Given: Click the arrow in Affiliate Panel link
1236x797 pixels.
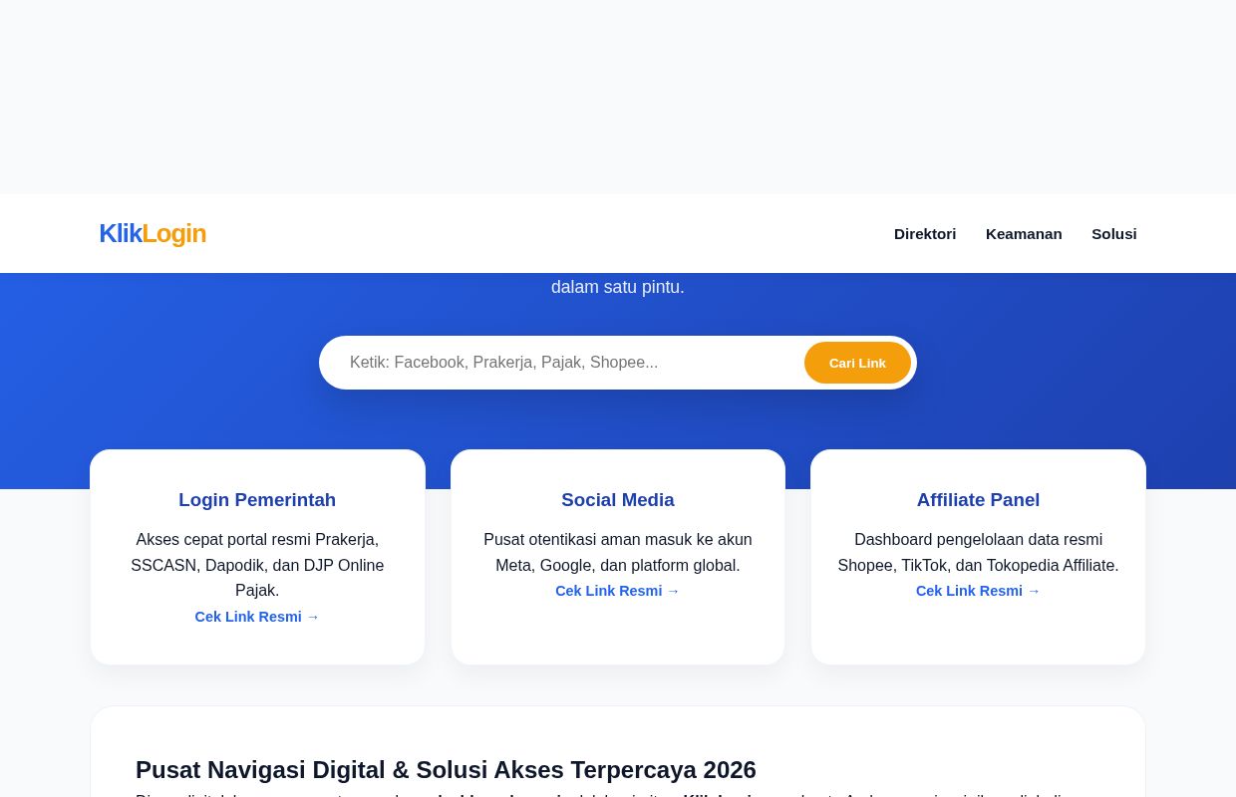Looking at the screenshot, I should [1034, 591].
